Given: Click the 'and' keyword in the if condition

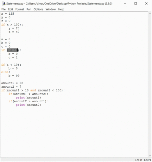Looking at the screenshot, I should [x=33, y=90].
